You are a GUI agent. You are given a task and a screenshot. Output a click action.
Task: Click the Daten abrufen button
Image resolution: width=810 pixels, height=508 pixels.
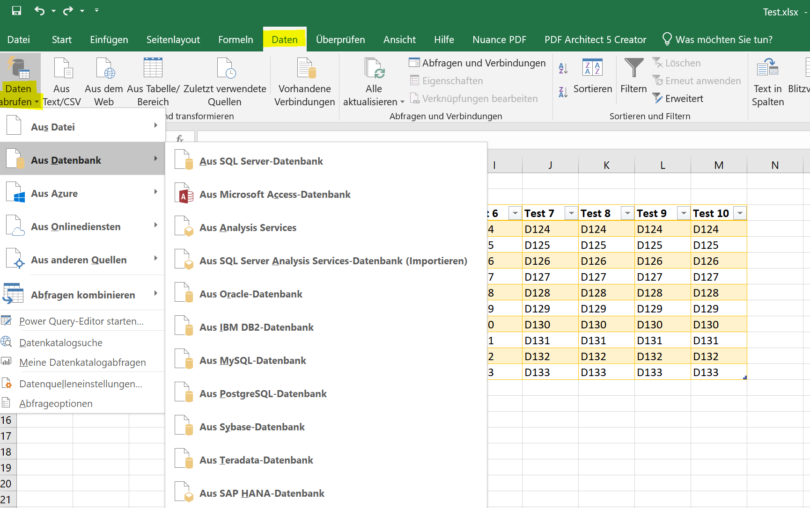19,80
